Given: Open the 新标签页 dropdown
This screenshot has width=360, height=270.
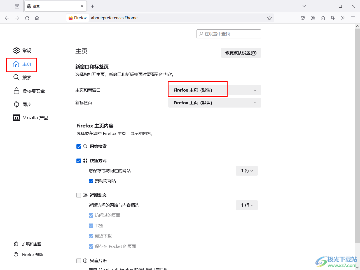Looking at the screenshot, I should [215, 103].
